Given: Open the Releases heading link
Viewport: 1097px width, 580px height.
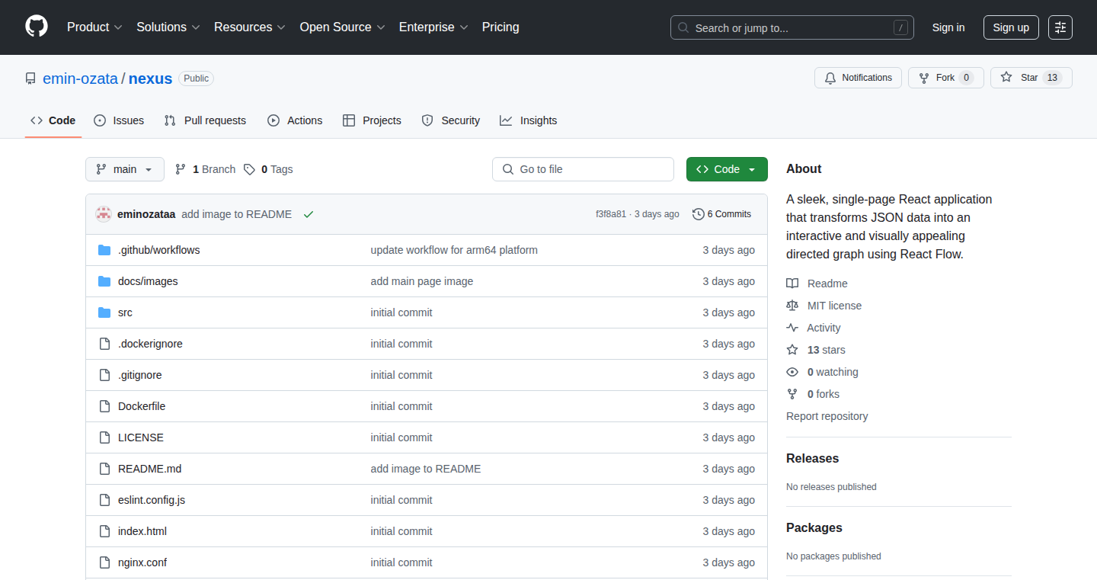Looking at the screenshot, I should [x=812, y=458].
